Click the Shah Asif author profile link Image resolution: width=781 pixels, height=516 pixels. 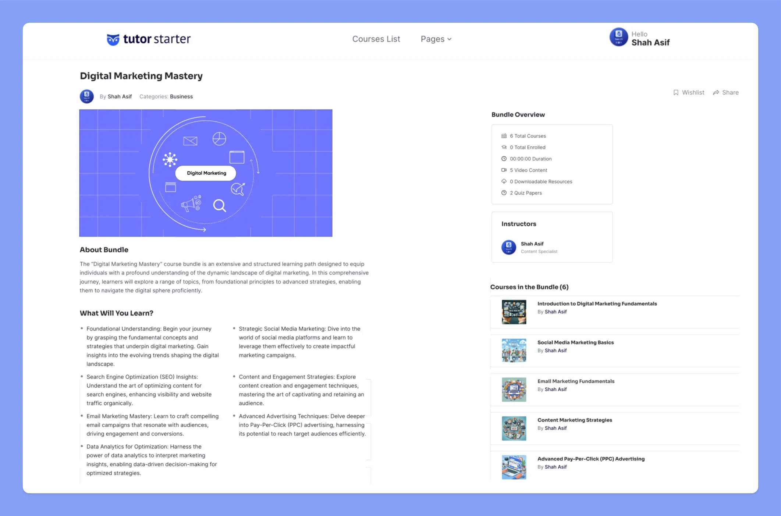tap(119, 96)
